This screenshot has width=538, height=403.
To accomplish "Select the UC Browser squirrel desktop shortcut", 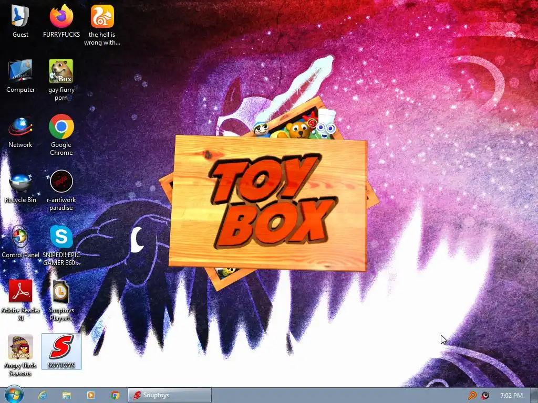I will (x=102, y=25).
